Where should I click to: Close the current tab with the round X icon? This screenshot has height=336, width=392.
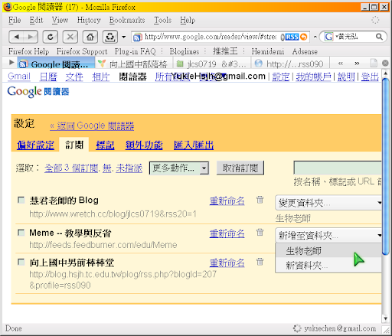[385, 63]
